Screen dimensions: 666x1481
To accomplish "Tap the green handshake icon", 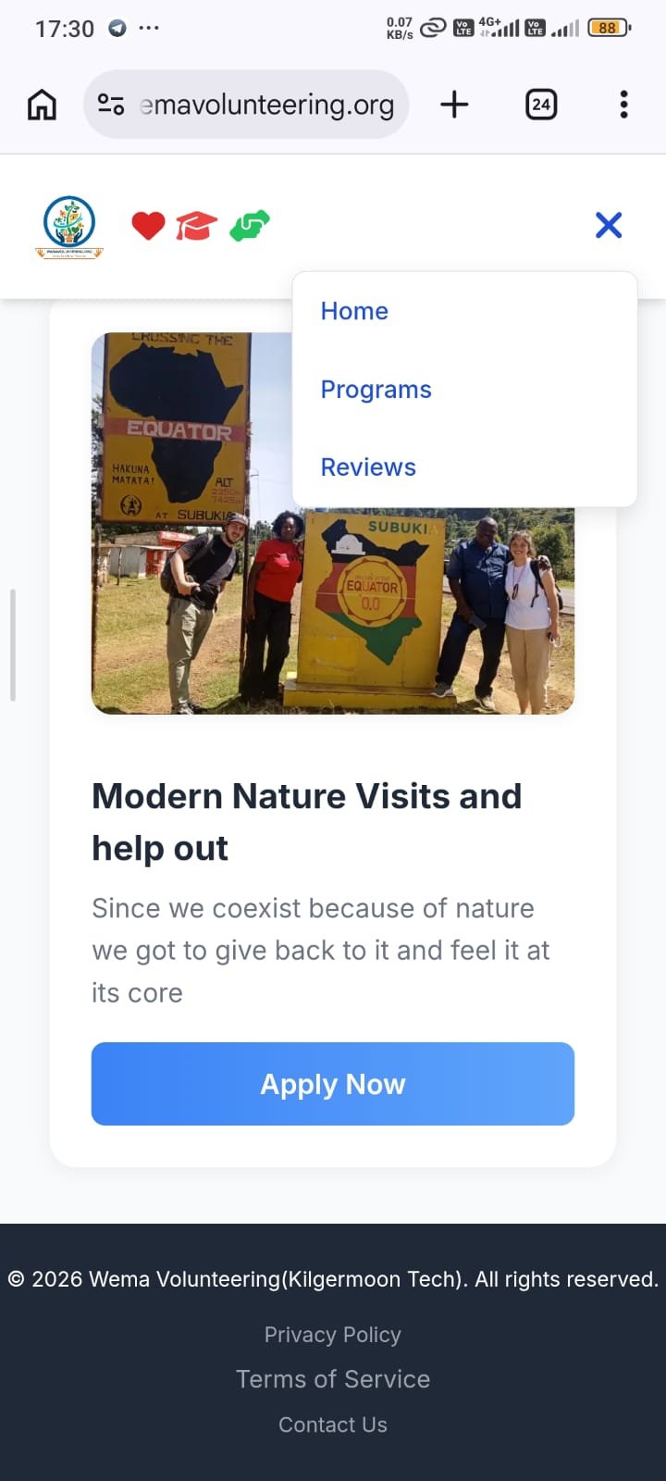I will (x=249, y=225).
